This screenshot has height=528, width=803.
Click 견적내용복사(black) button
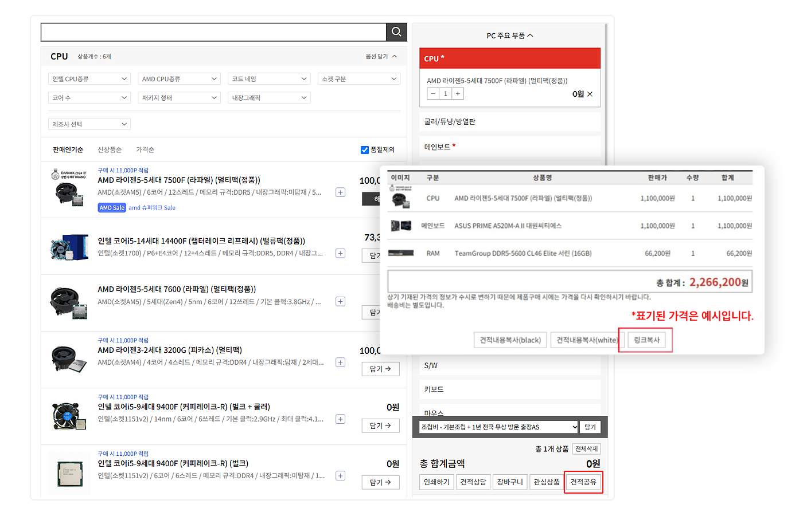coord(510,340)
